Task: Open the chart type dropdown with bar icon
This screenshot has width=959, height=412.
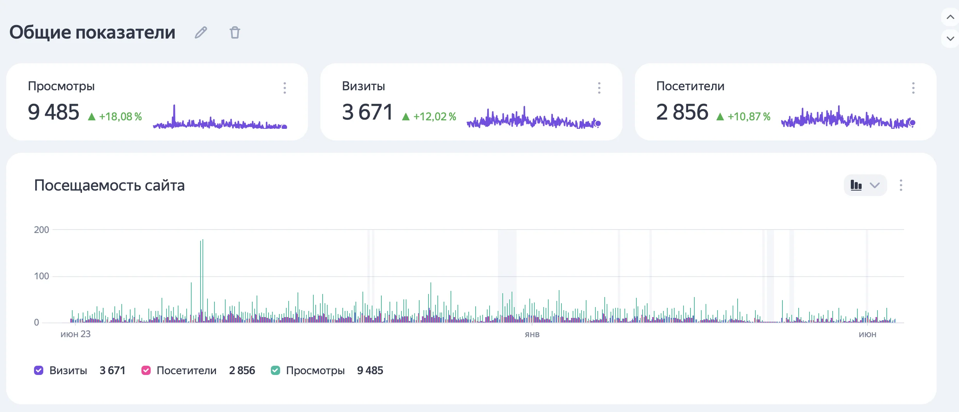Action: 865,185
